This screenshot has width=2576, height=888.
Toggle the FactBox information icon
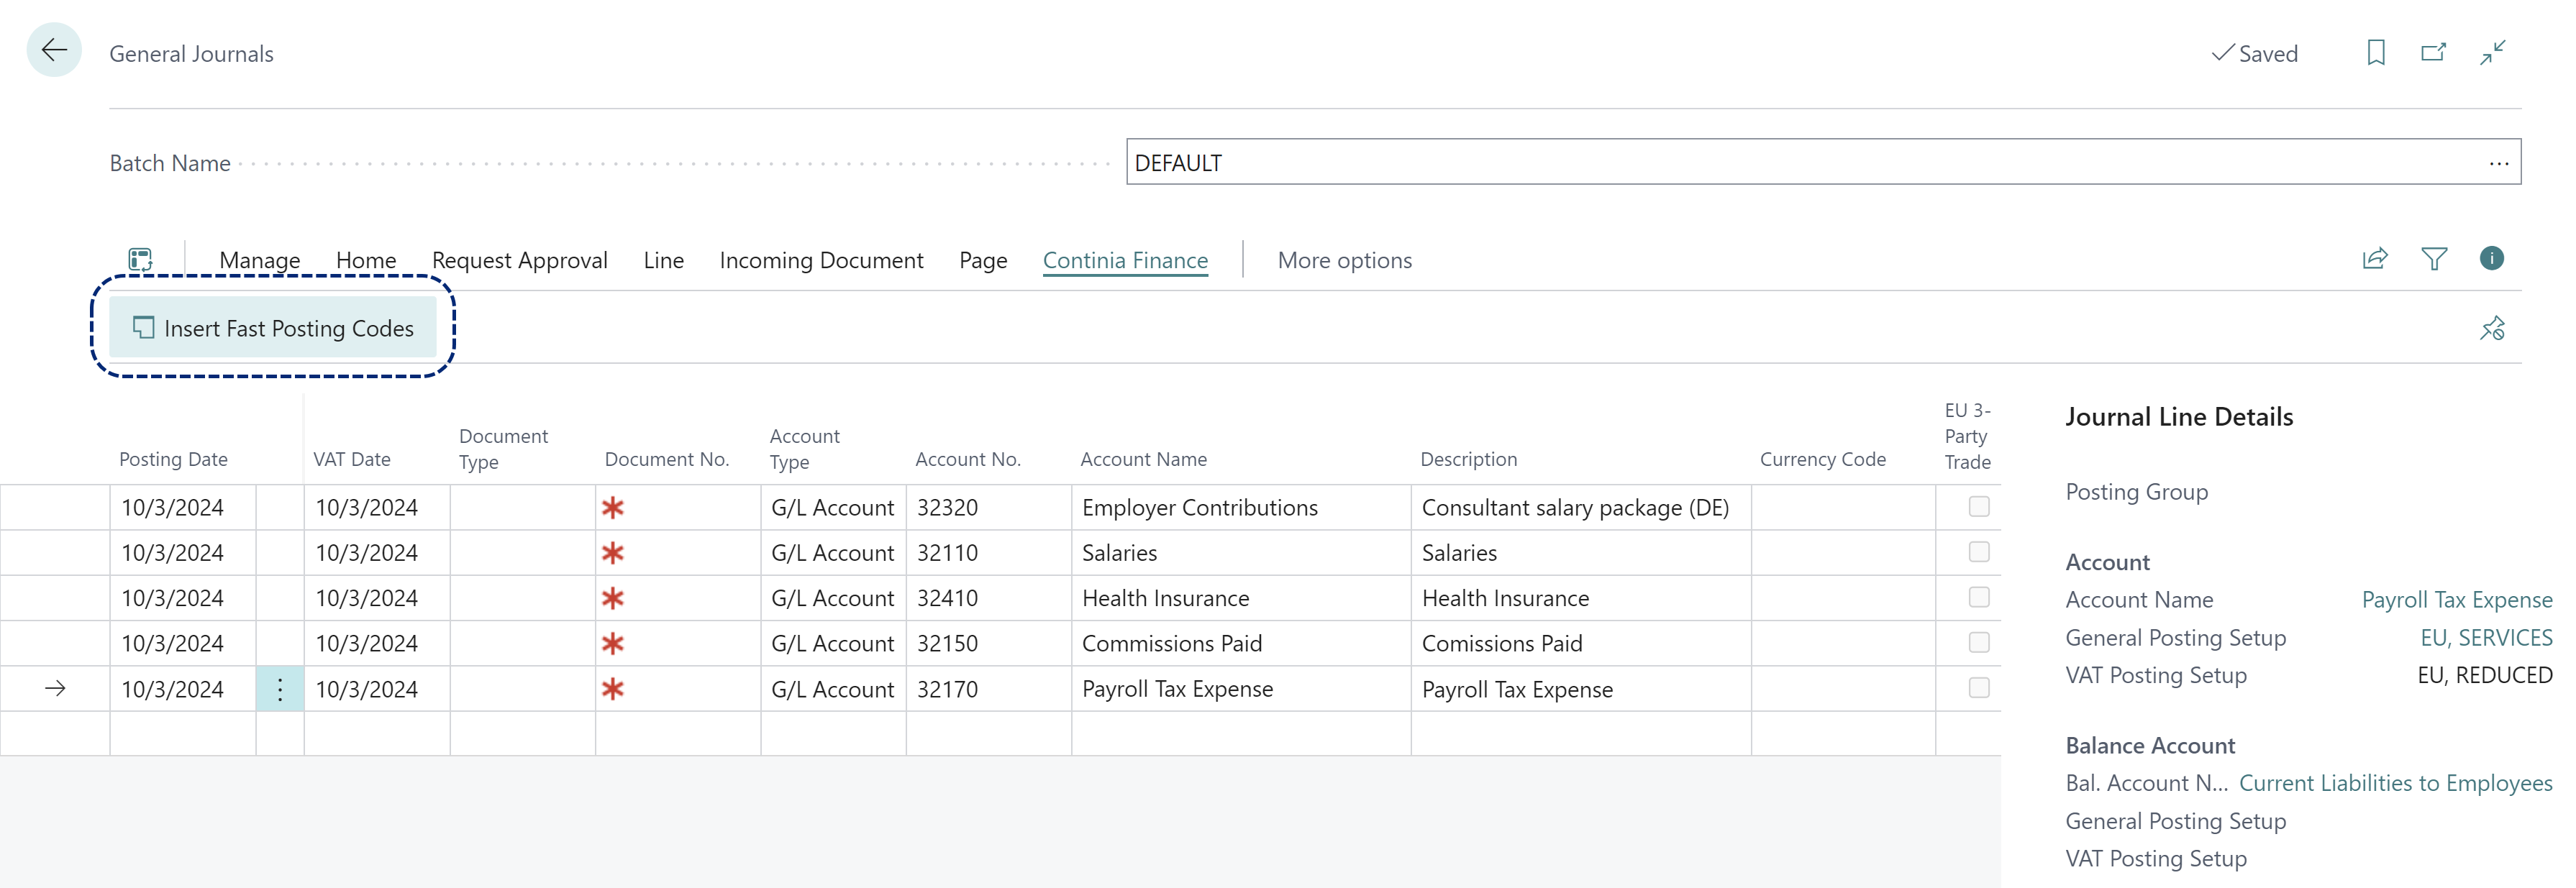(x=2492, y=258)
